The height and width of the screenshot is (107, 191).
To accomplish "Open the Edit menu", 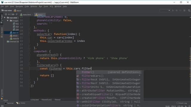I will 7,7.
